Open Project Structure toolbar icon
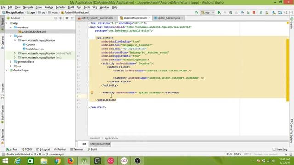The width and height of the screenshot is (294, 165). [280, 12]
